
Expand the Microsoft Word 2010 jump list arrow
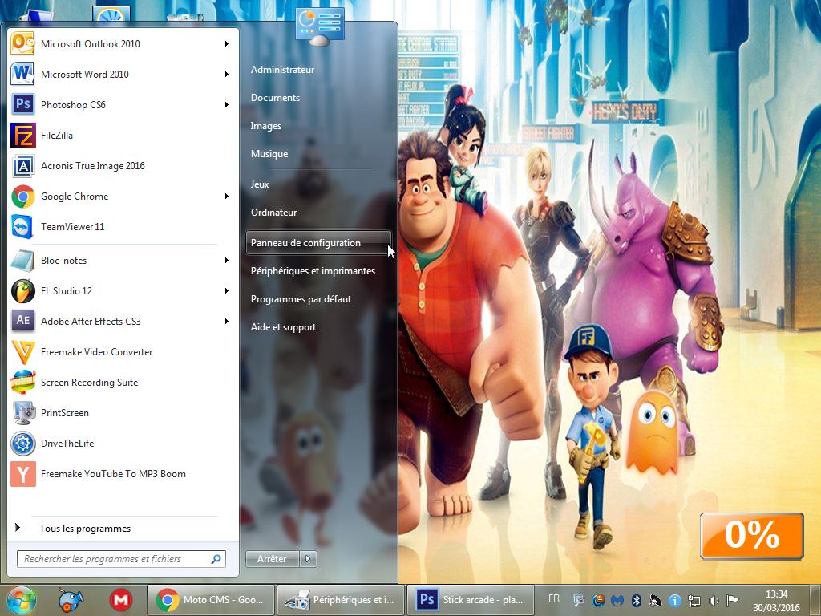[227, 75]
